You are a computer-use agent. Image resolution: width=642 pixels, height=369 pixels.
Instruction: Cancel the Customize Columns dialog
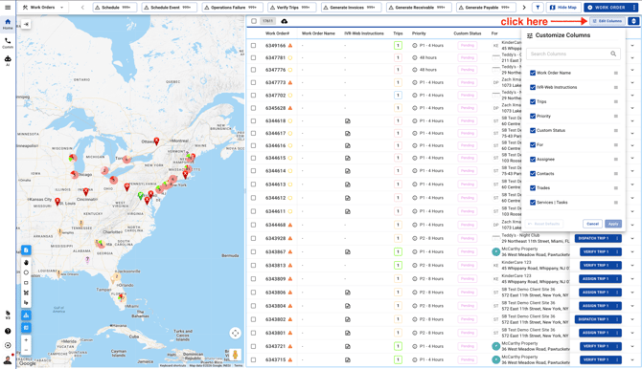tap(592, 224)
